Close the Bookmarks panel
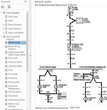 (26, 2)
